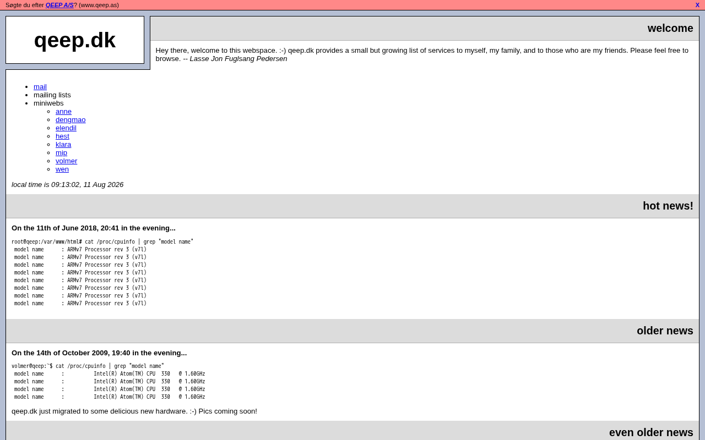Click the mailing lists list item
This screenshot has height=440, width=705.
[52, 95]
